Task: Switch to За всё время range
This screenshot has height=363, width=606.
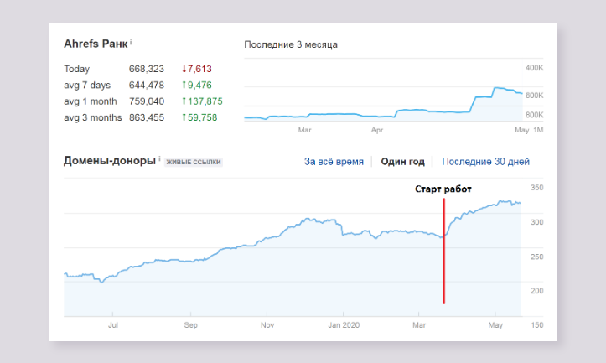Action: [334, 162]
